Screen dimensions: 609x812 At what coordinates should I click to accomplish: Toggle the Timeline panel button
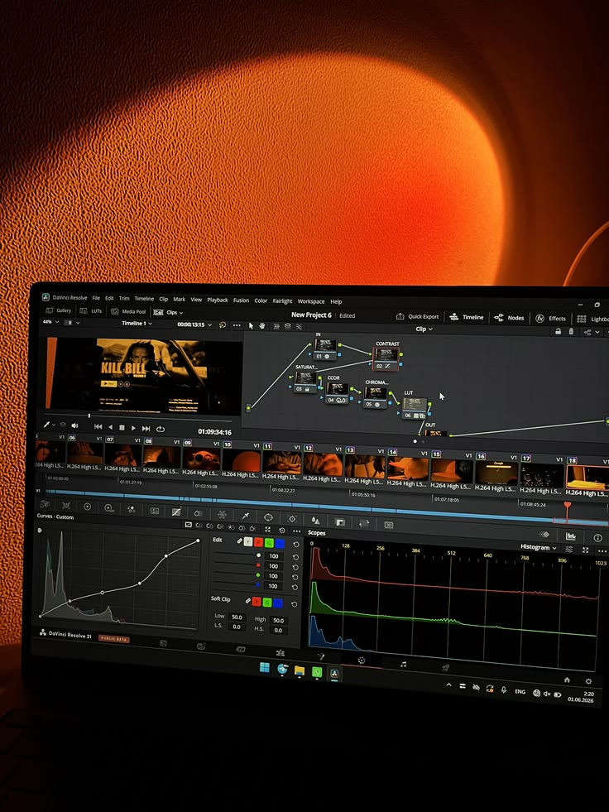[467, 317]
